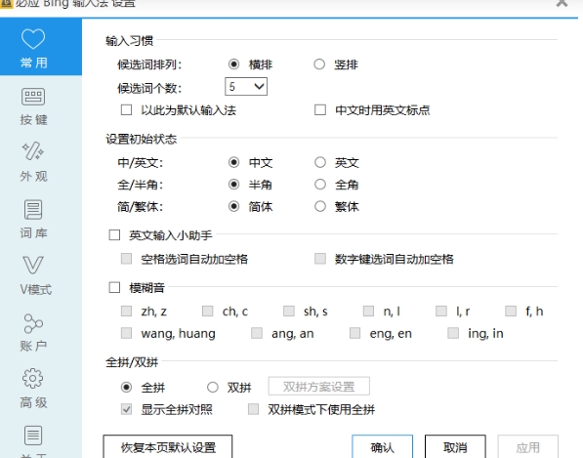
Task: Click the 恢复本页默认设置 button
Action: point(168,447)
